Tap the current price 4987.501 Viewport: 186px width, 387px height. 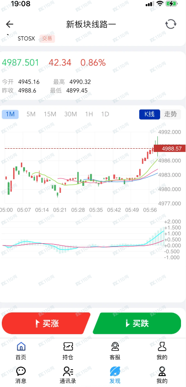click(x=20, y=63)
